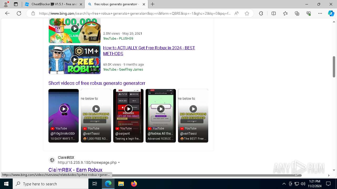Image resolution: width=337 pixels, height=189 pixels.
Task: Open Task View on the taskbar
Action: (95, 184)
